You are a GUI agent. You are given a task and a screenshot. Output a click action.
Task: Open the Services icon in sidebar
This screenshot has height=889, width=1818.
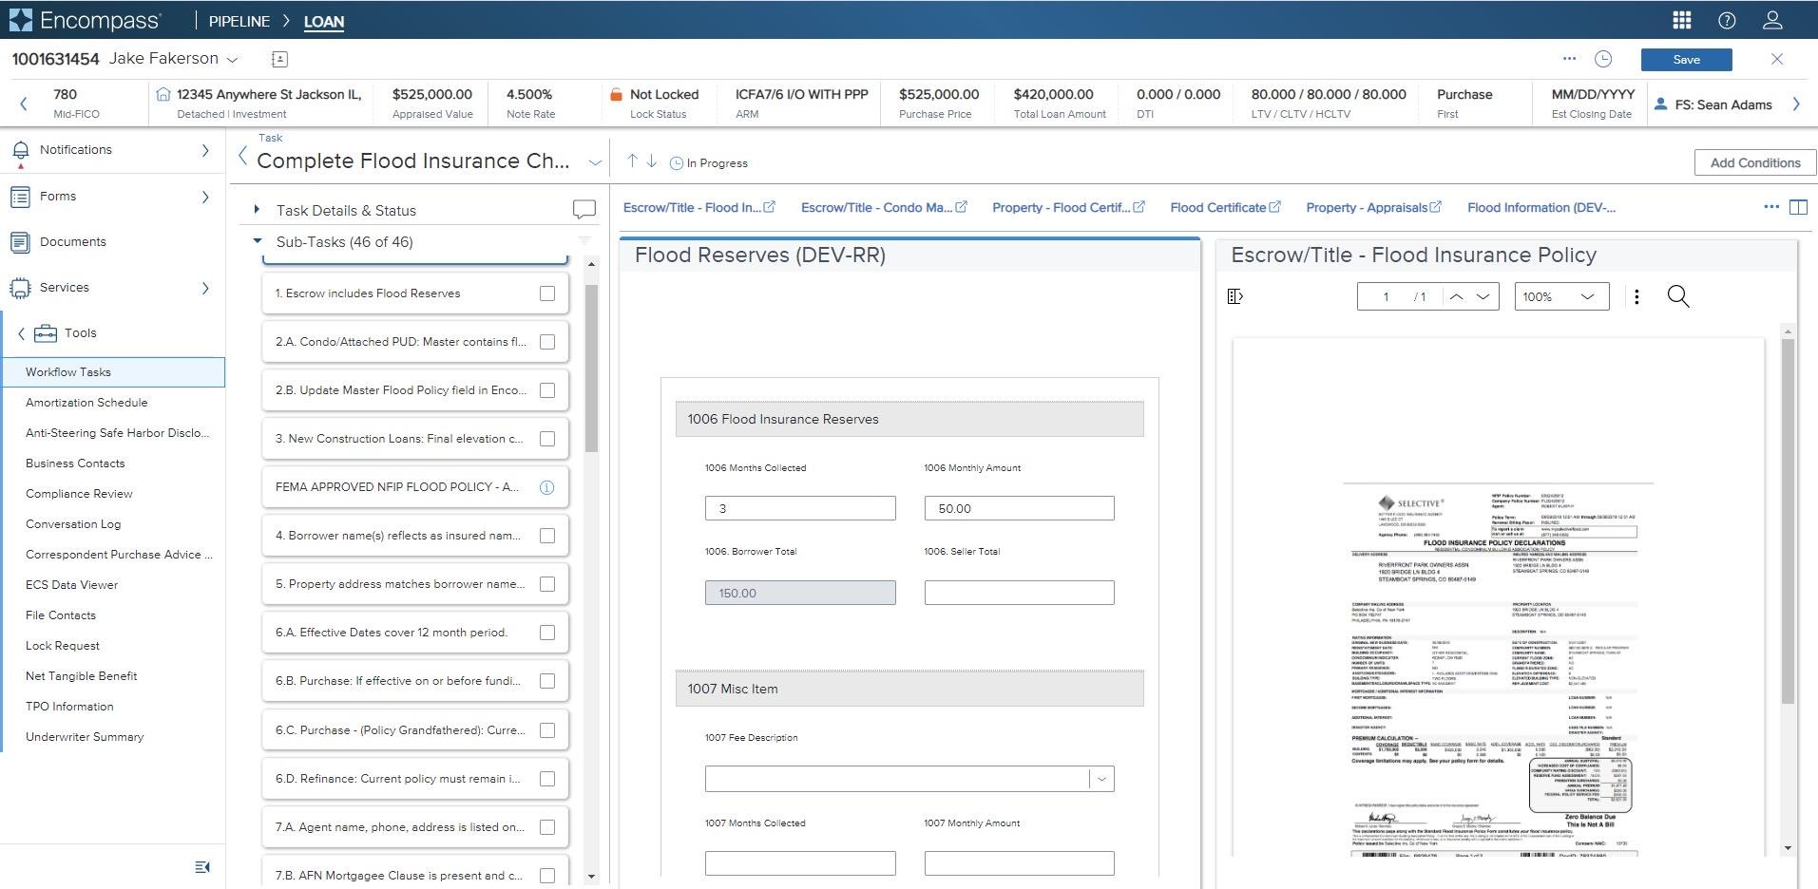click(20, 288)
